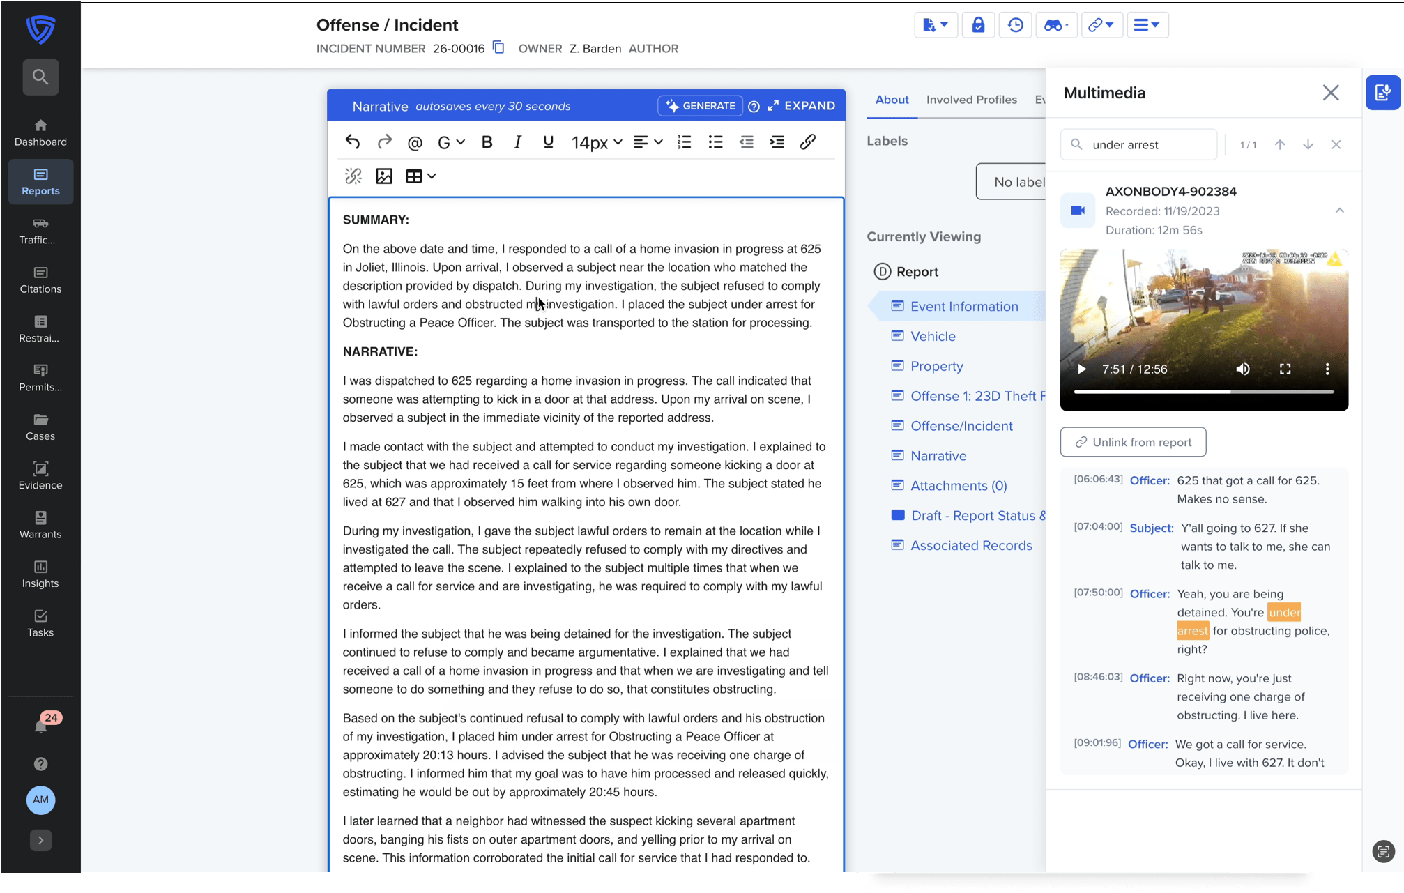Open Restraining orders sidebar item
The image size is (1404, 893).
click(x=40, y=329)
